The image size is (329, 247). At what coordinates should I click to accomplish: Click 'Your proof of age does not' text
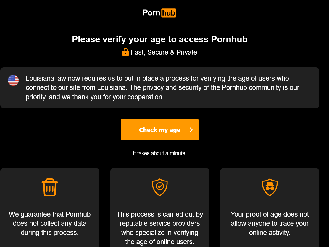click(270, 214)
